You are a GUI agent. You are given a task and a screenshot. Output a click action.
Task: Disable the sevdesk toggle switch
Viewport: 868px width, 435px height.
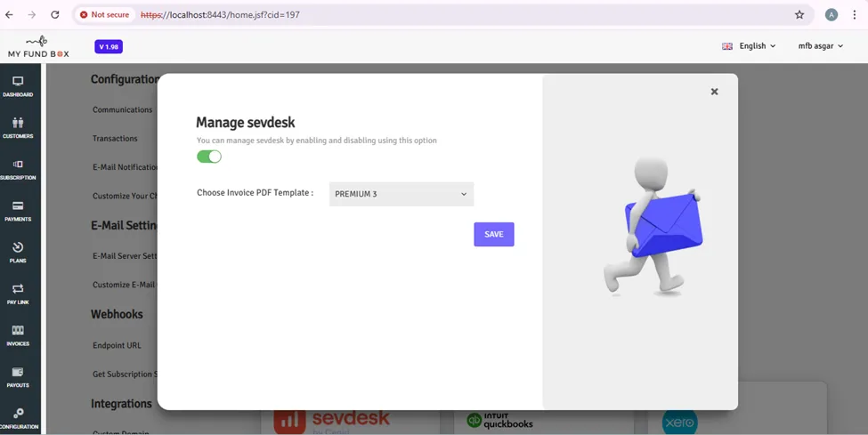[209, 157]
